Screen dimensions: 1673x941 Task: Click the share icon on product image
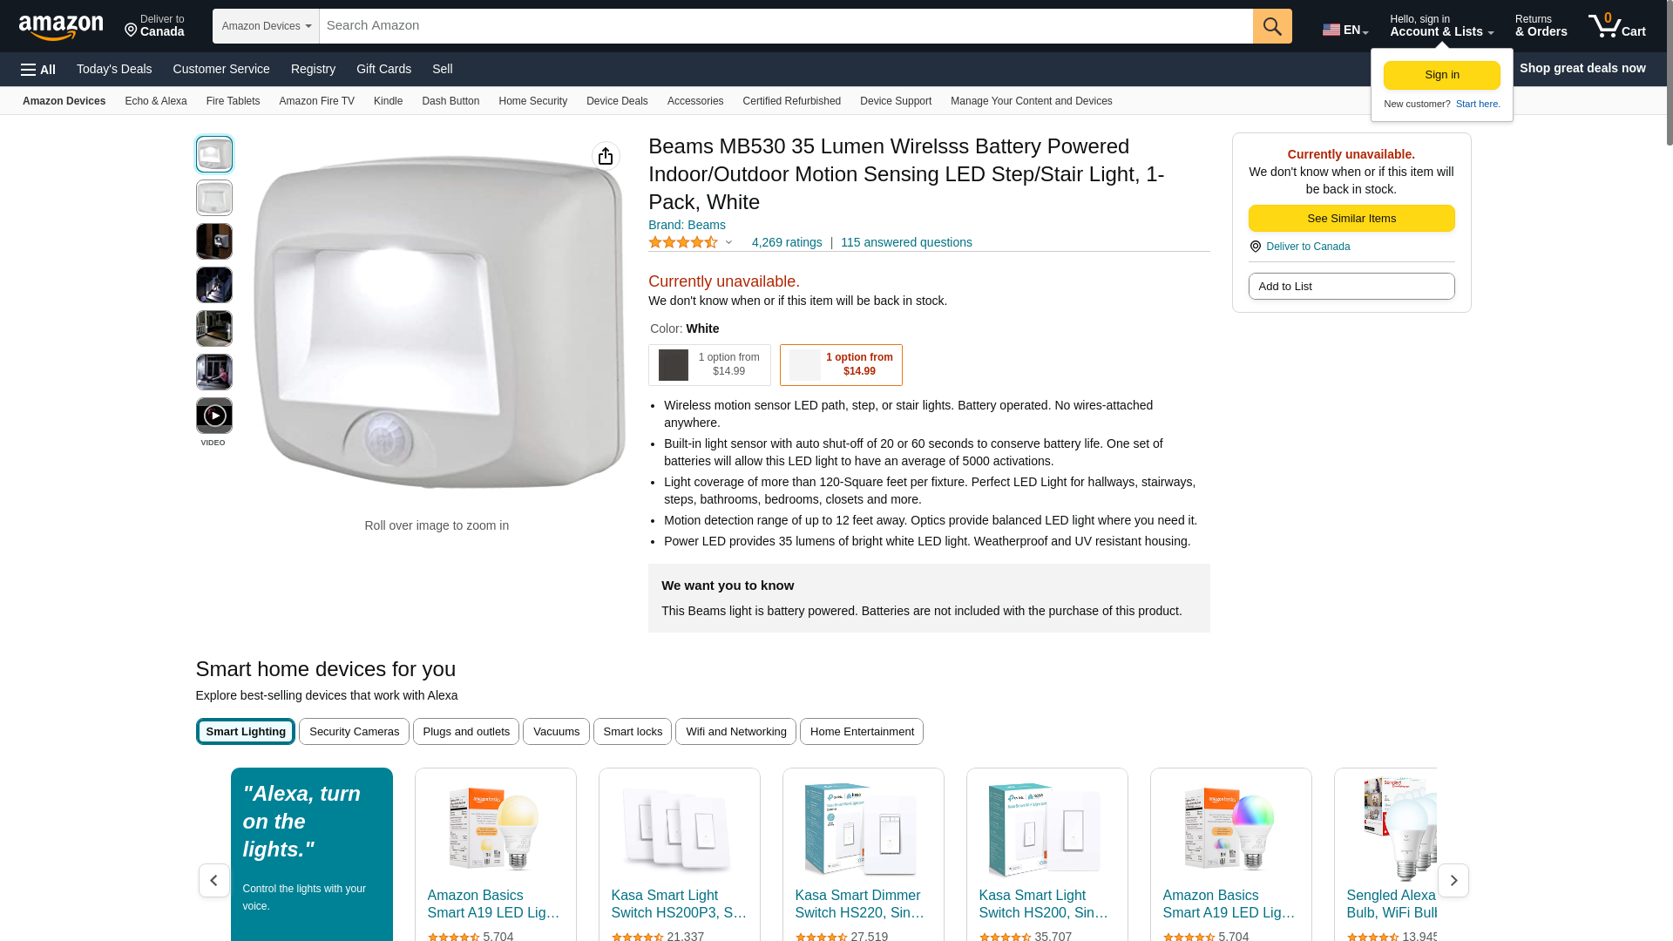tap(606, 156)
